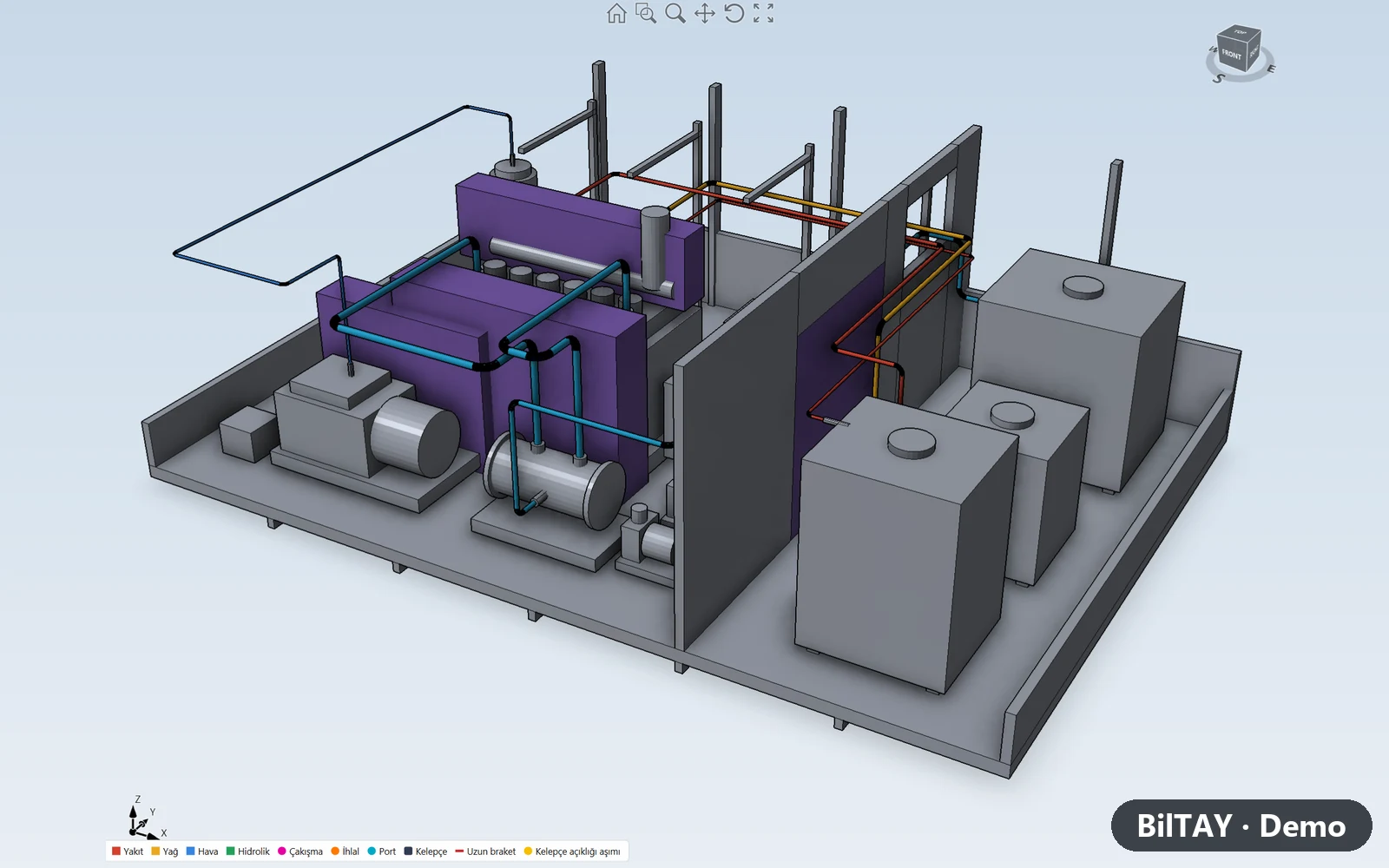The width and height of the screenshot is (1389, 868).
Task: Select the rotate orbit tool
Action: click(x=734, y=13)
